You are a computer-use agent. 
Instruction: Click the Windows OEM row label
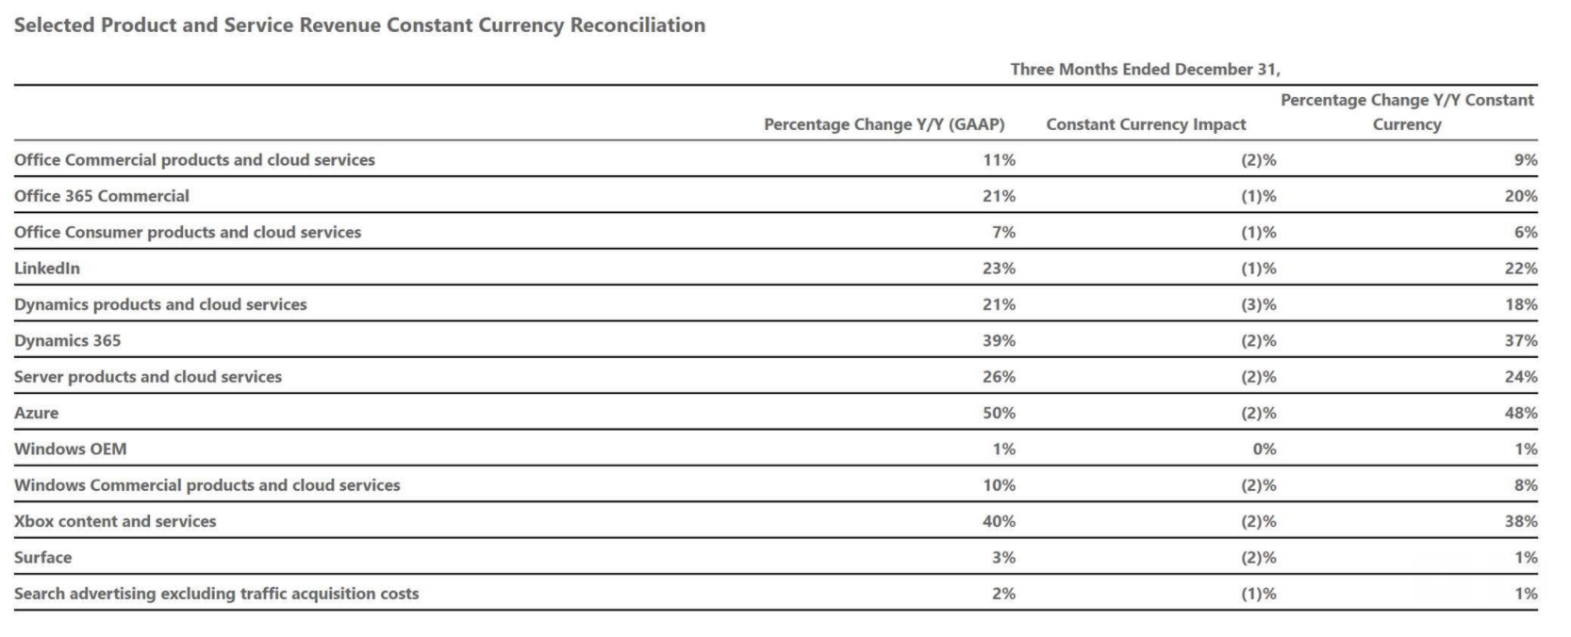(71, 449)
